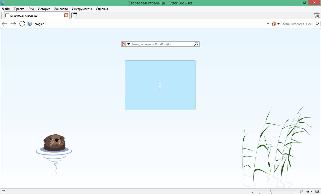The width and height of the screenshot is (321, 194).
Task: Click the zoom out magnifier in status bar
Action: 254,191
